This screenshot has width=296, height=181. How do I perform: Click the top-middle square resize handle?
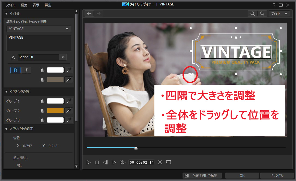(x=236, y=28)
